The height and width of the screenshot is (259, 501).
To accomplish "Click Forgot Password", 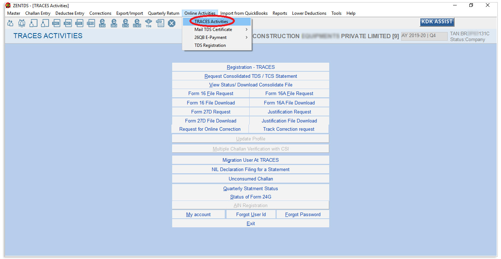I will (x=303, y=214).
